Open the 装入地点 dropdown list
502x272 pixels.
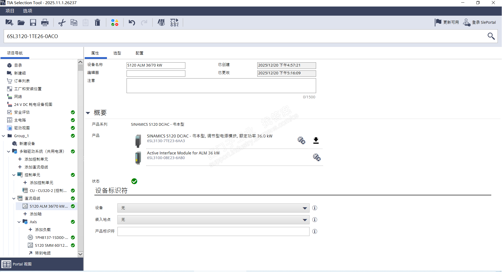(213, 220)
